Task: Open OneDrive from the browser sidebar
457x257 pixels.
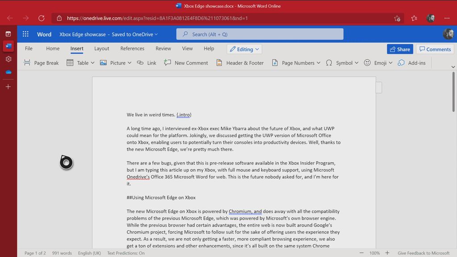Action: 8,72
